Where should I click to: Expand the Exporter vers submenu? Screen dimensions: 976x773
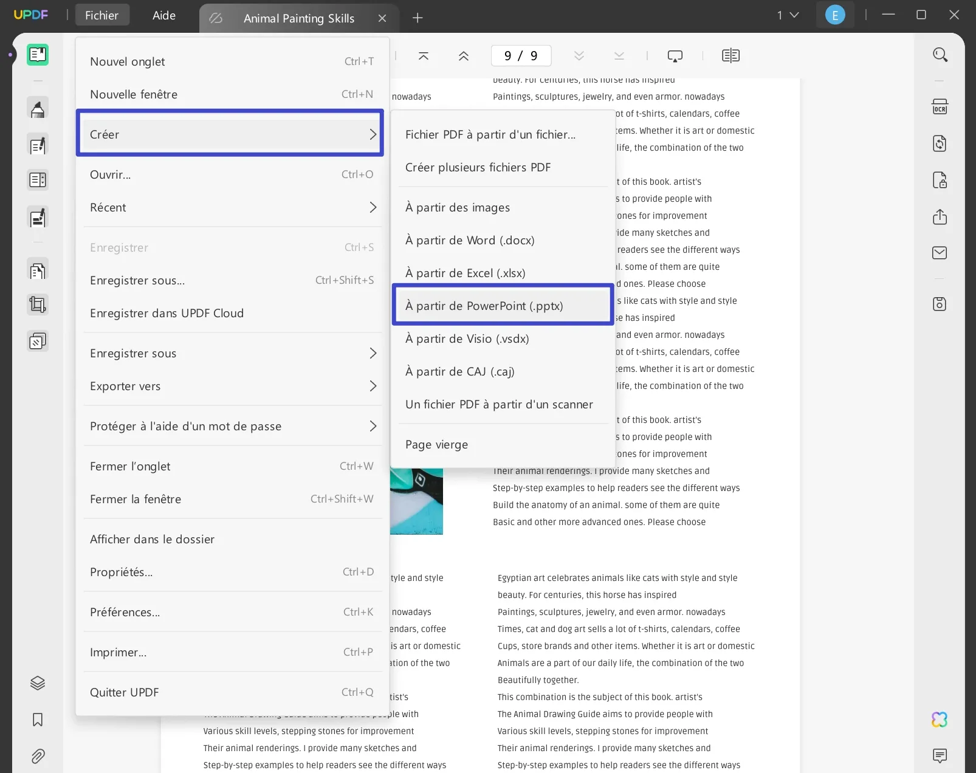[232, 386]
